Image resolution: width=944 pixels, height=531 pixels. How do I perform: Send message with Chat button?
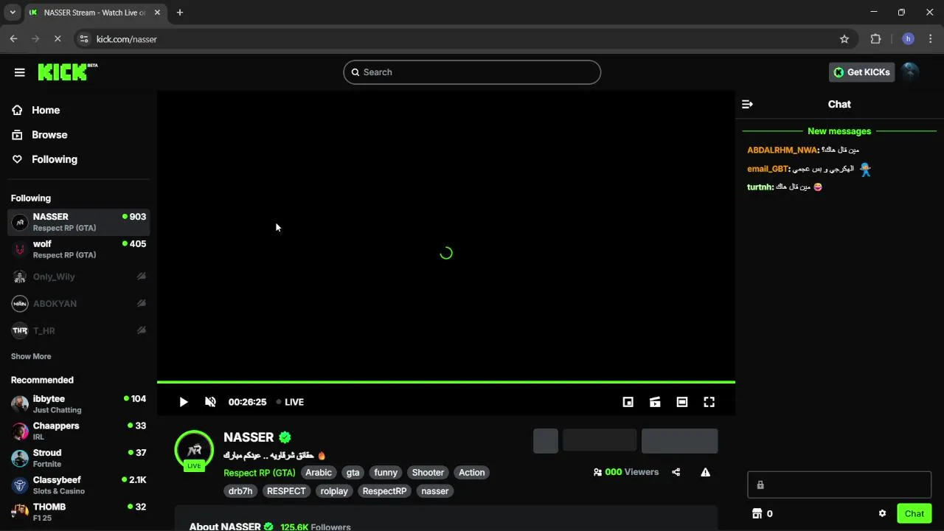pos(914,513)
